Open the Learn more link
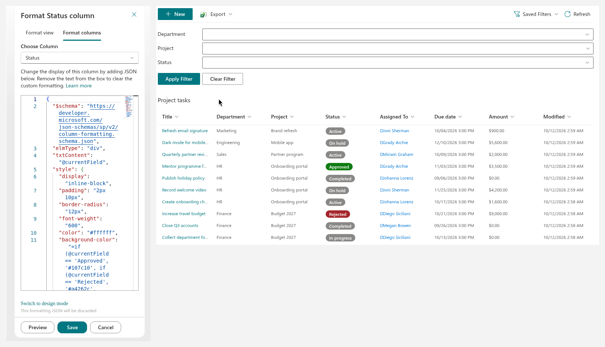The height and width of the screenshot is (347, 605). tap(79, 86)
